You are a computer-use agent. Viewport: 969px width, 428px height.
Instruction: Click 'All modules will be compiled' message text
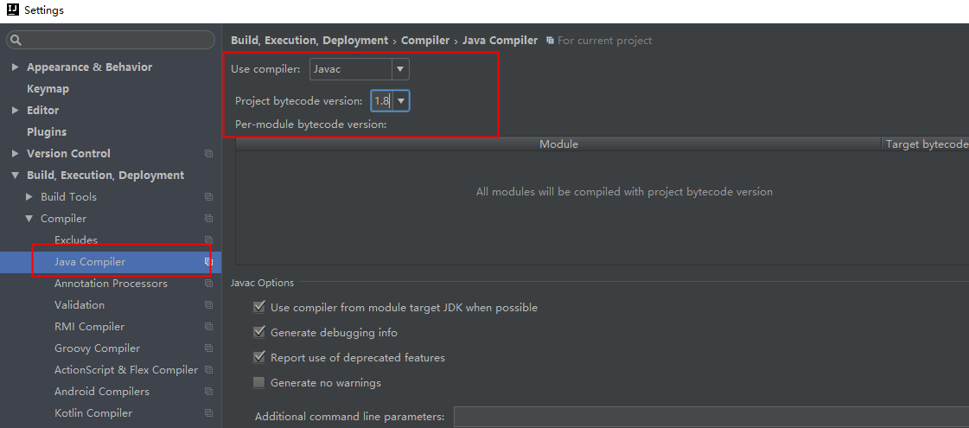coord(624,192)
